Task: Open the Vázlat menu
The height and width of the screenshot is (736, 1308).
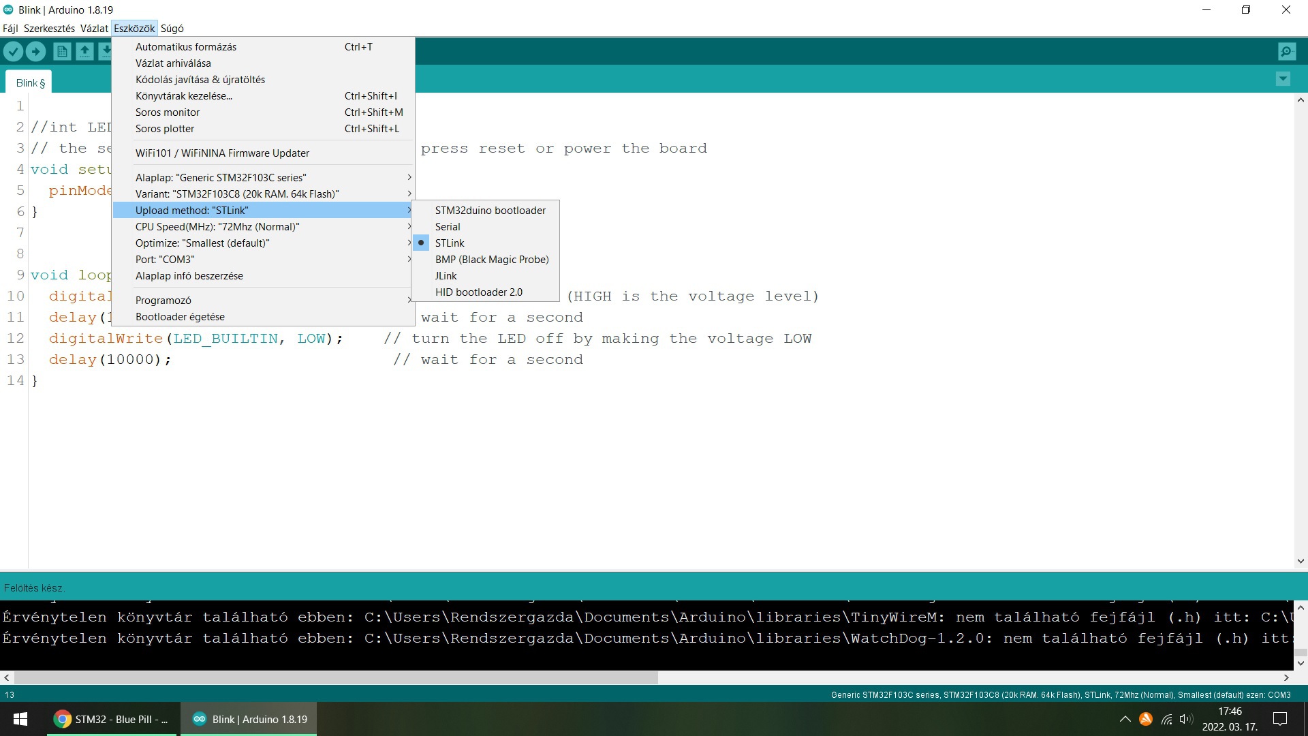Action: coord(94,29)
